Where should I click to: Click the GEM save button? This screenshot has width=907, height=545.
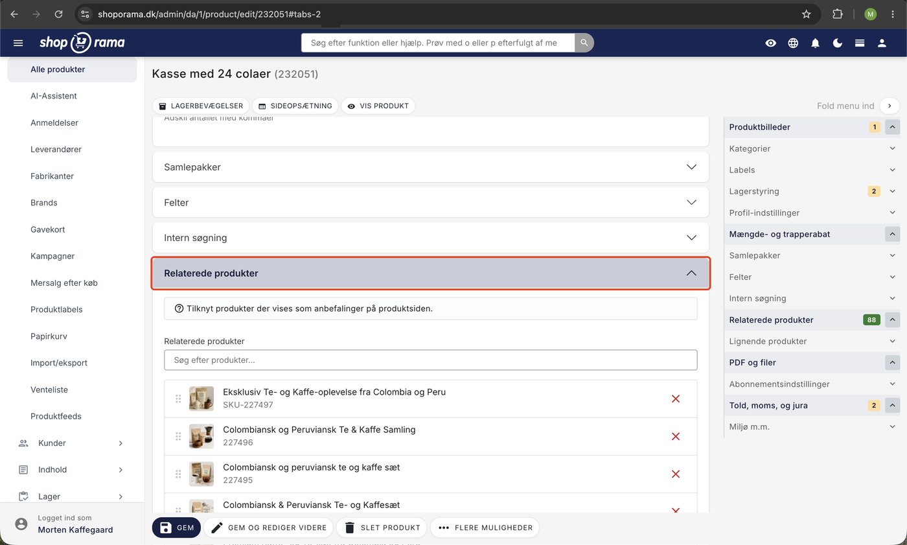click(177, 528)
